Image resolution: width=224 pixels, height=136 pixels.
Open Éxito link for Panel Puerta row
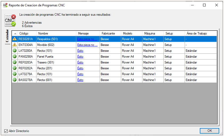point(80,57)
